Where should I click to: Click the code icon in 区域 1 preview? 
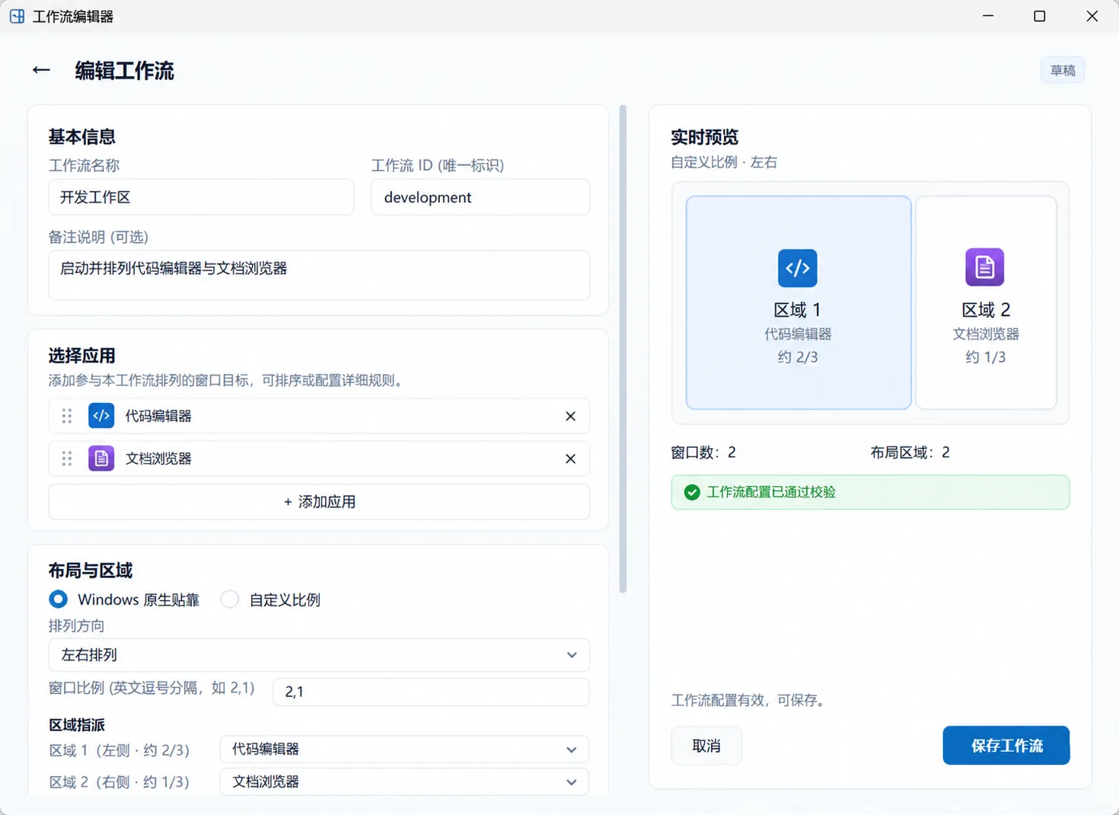point(798,268)
